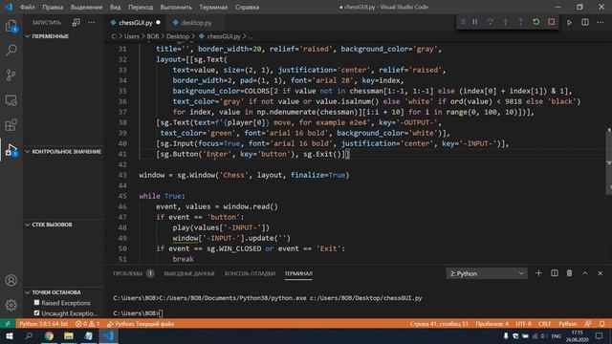Kill the terminal with trash icon

tap(570, 273)
